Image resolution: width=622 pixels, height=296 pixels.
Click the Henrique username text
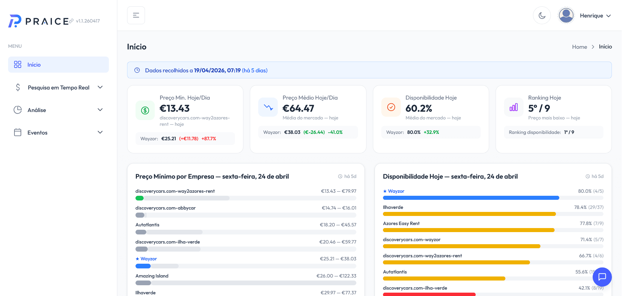click(591, 15)
